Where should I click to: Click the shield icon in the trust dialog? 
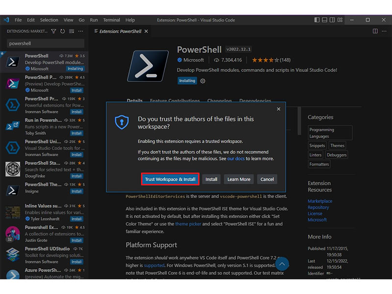pos(122,122)
